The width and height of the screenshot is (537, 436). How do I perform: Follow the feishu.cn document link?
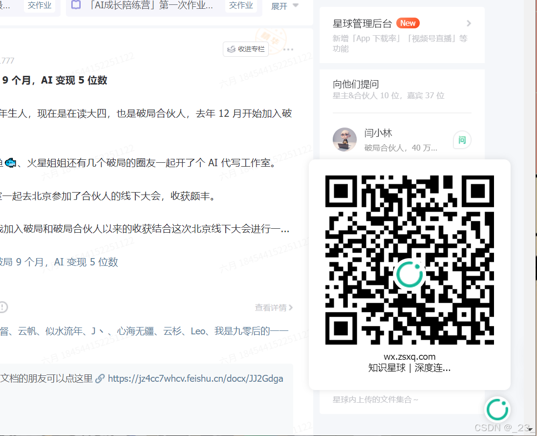pyautogui.click(x=195, y=378)
